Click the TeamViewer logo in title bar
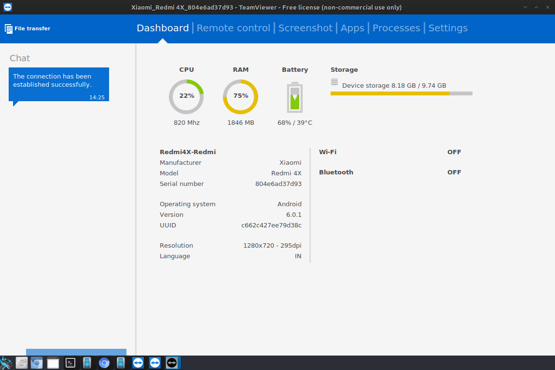This screenshot has width=555, height=370. point(7,7)
